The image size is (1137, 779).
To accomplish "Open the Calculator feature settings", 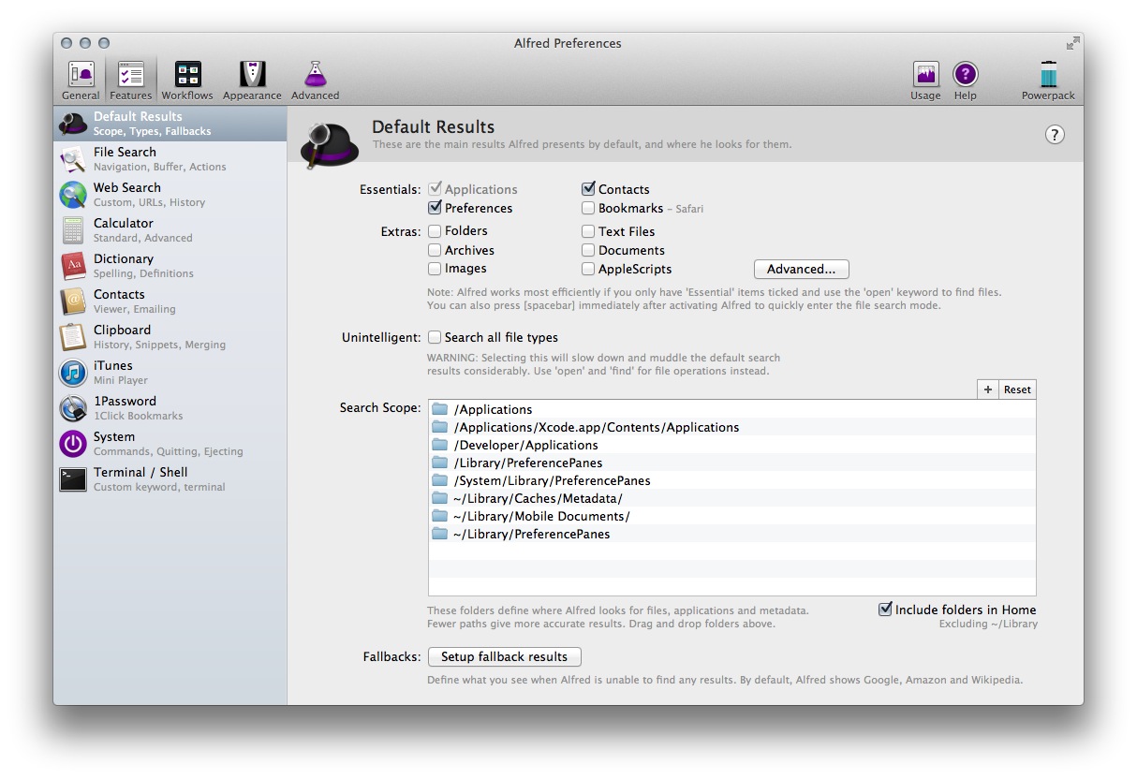I will 170,230.
